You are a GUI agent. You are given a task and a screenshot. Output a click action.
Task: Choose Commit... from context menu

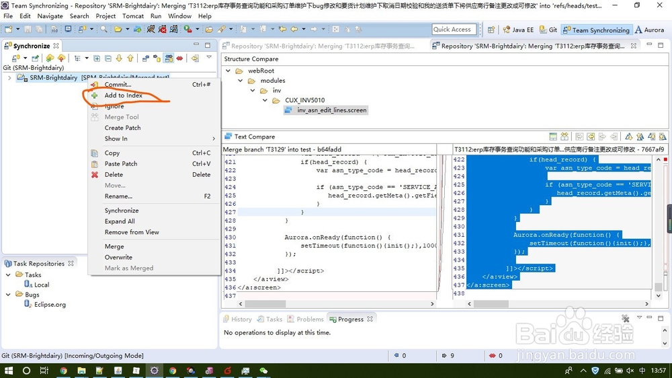pyautogui.click(x=118, y=85)
